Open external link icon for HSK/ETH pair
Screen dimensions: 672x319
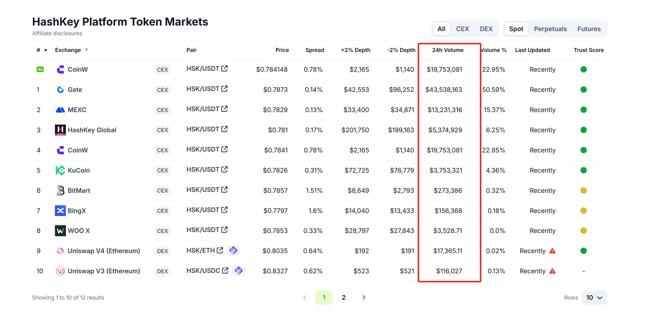pyautogui.click(x=220, y=250)
